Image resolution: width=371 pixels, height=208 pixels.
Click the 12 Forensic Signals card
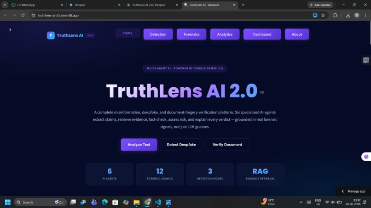pos(160,174)
